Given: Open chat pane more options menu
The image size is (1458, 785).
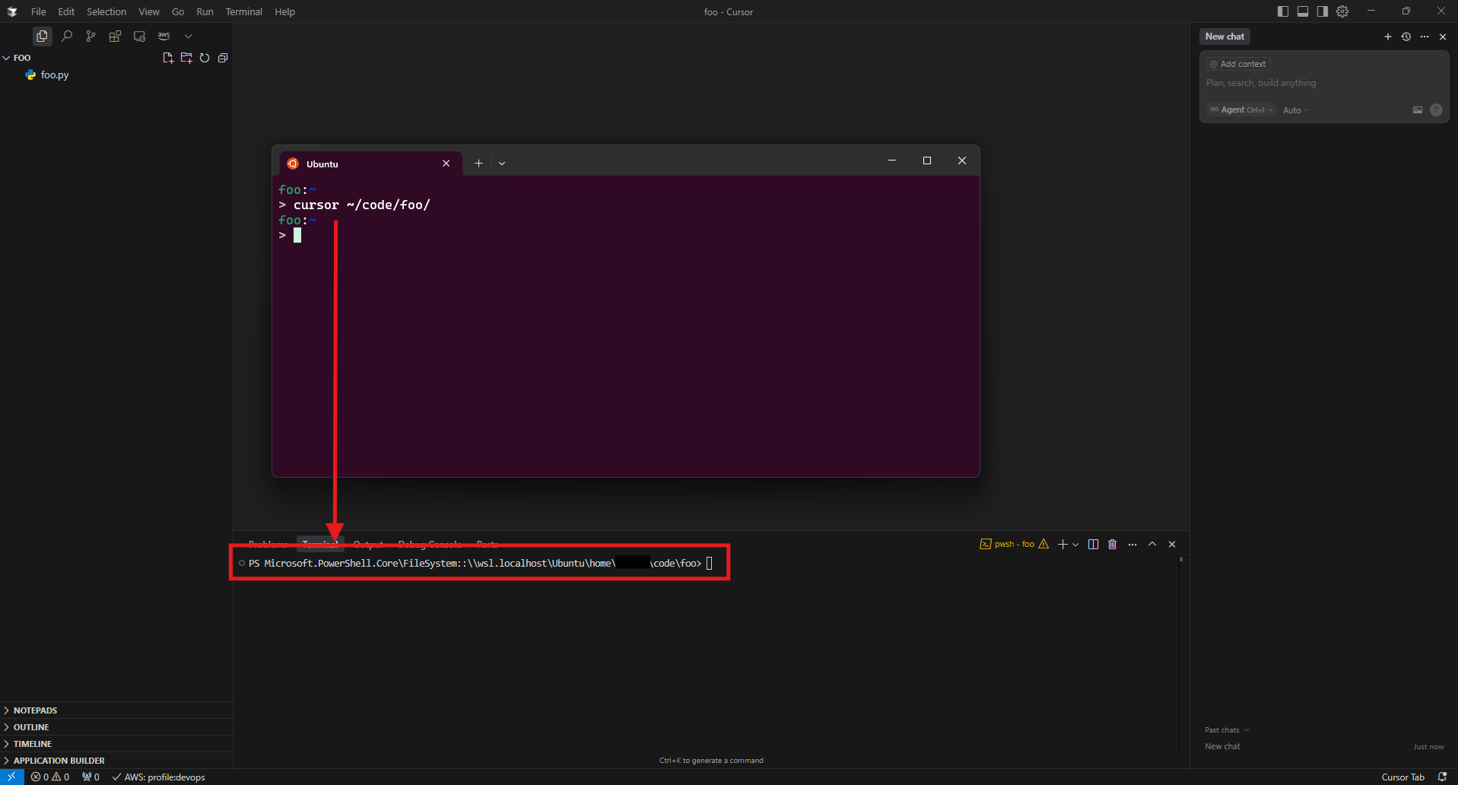Looking at the screenshot, I should click(x=1425, y=37).
